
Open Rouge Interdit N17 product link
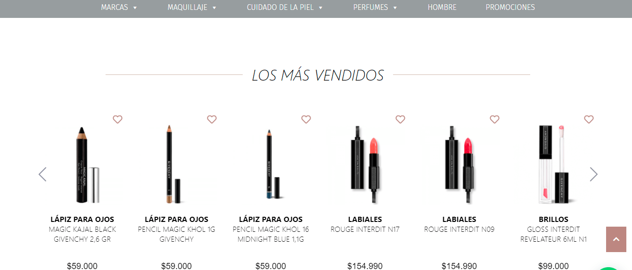[365, 229]
